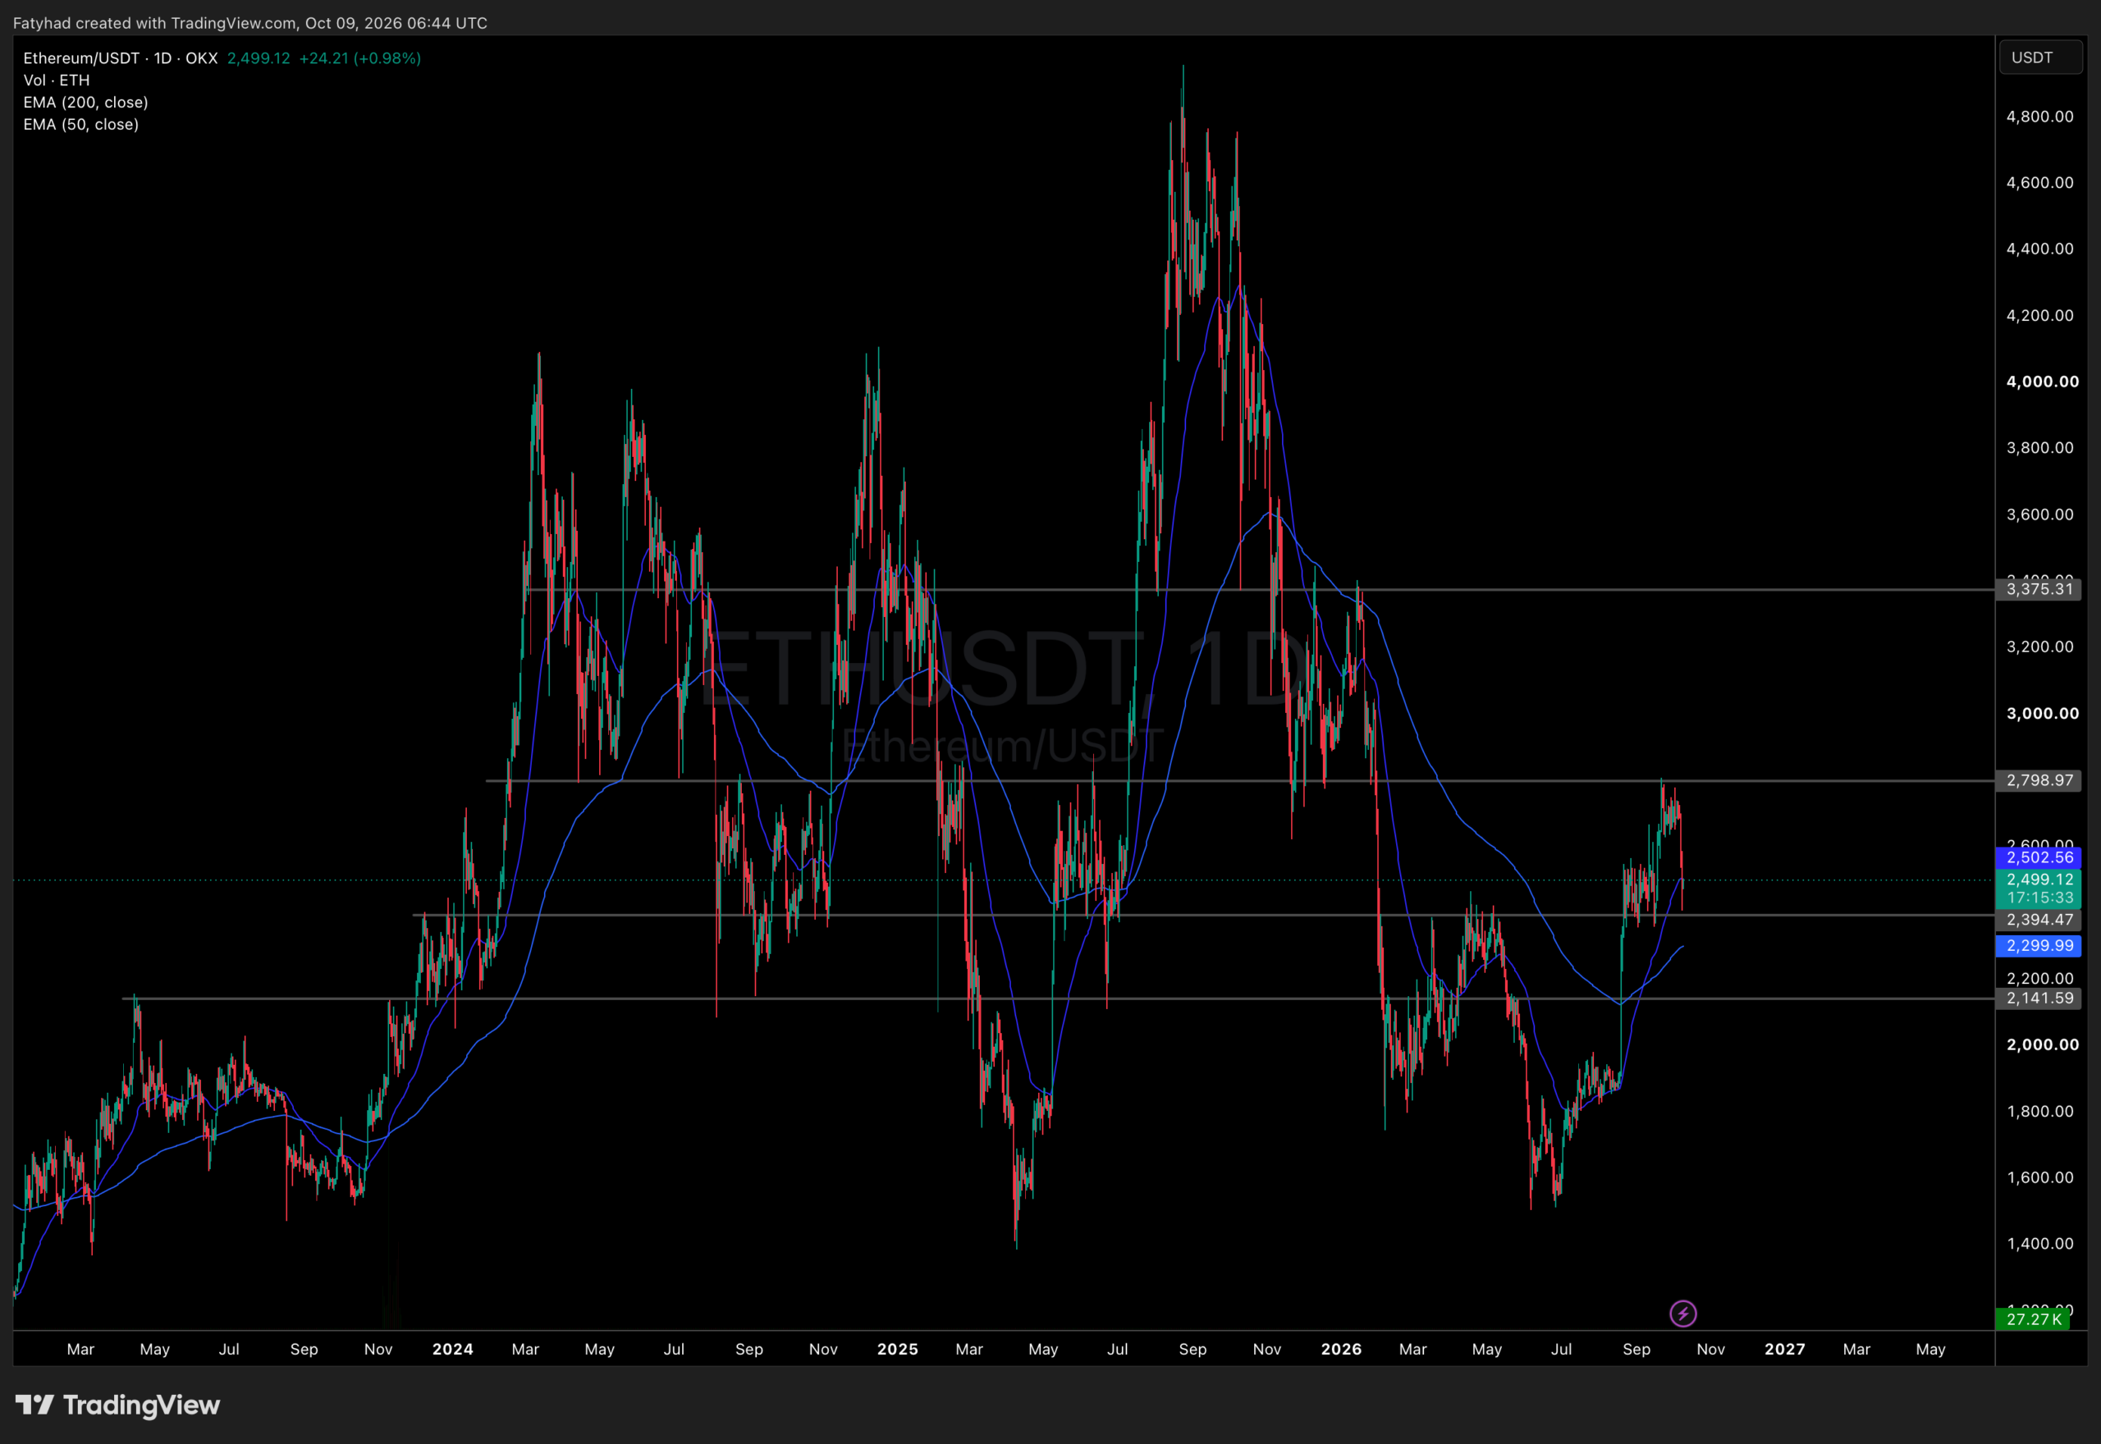This screenshot has height=1444, width=2101.
Task: Click the 2,141.59 price level label
Action: tap(2039, 998)
